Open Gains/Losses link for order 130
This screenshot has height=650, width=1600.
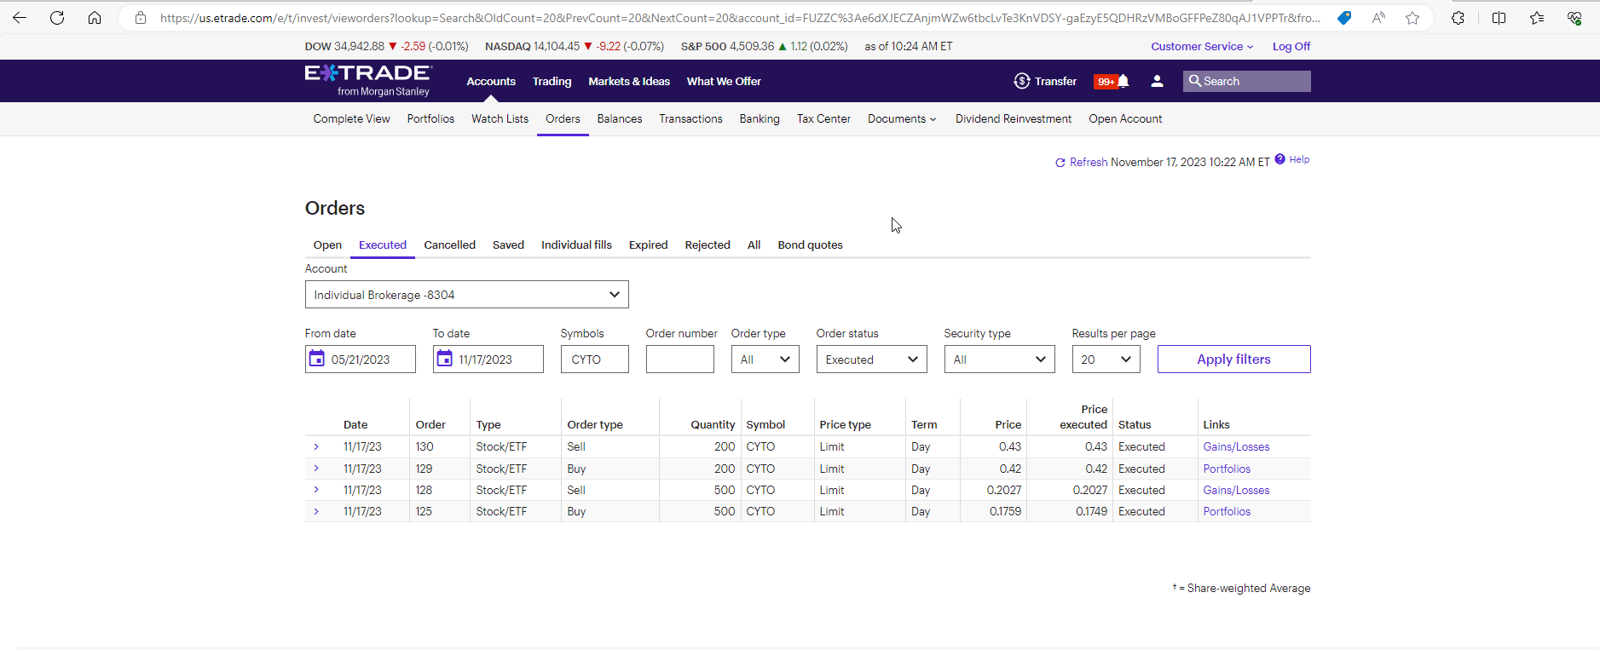1236,446
